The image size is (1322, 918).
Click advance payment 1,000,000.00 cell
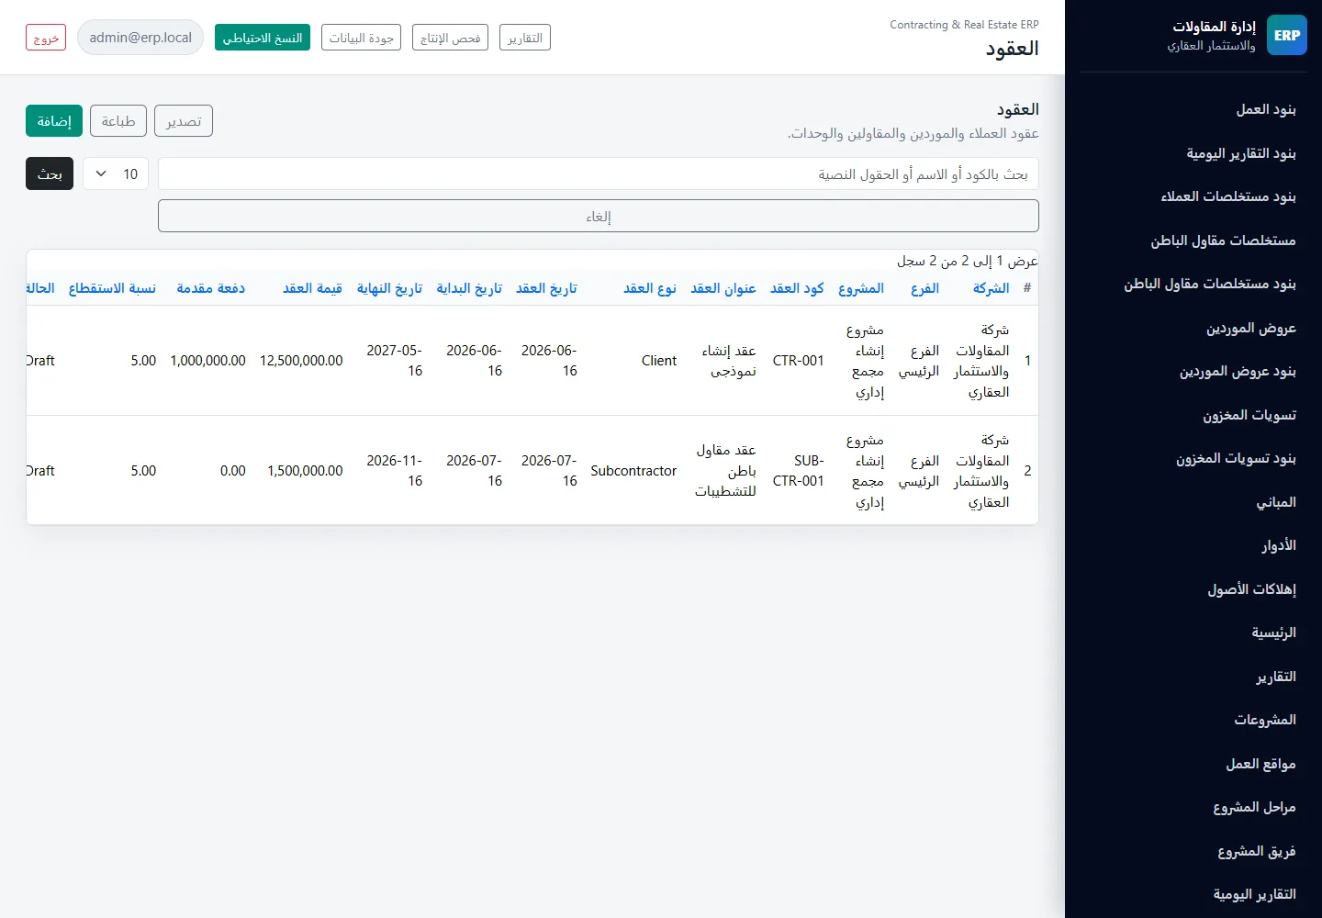pyautogui.click(x=207, y=361)
